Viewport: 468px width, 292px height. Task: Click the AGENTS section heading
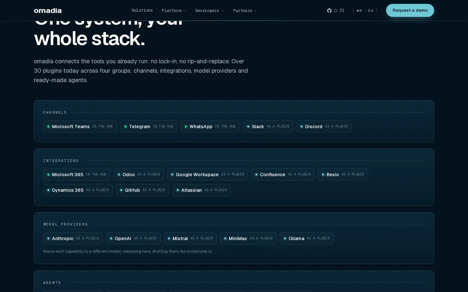point(52,283)
